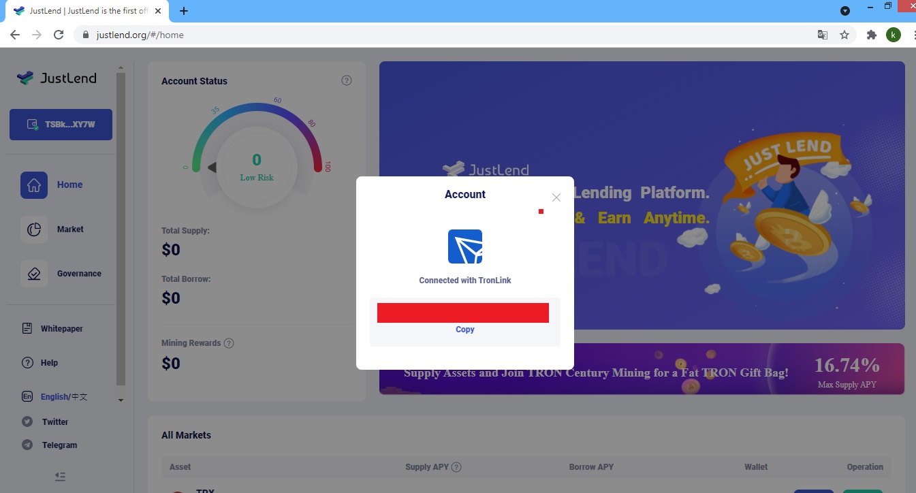Image resolution: width=916 pixels, height=493 pixels.
Task: Bookmark this page with star
Action: coord(844,35)
